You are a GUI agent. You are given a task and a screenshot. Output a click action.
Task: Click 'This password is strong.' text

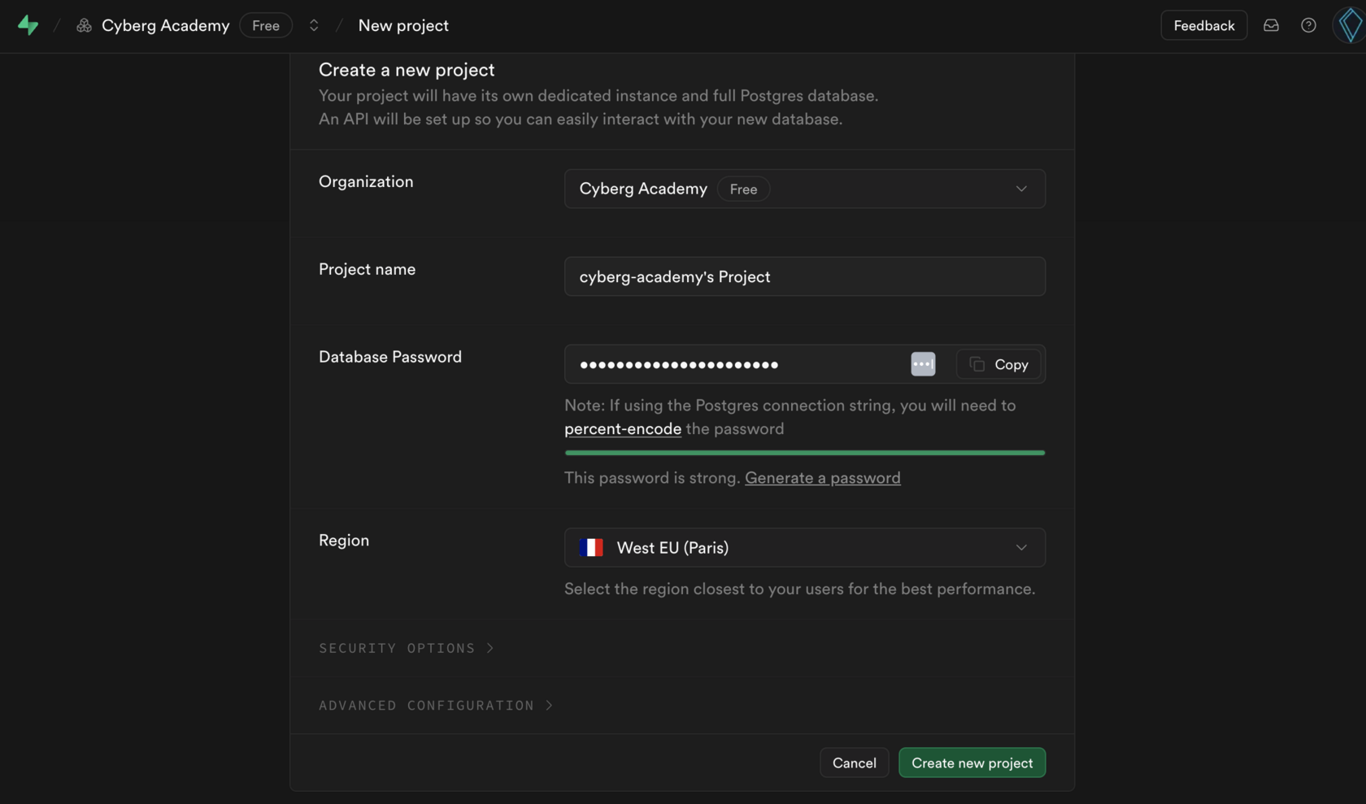652,478
